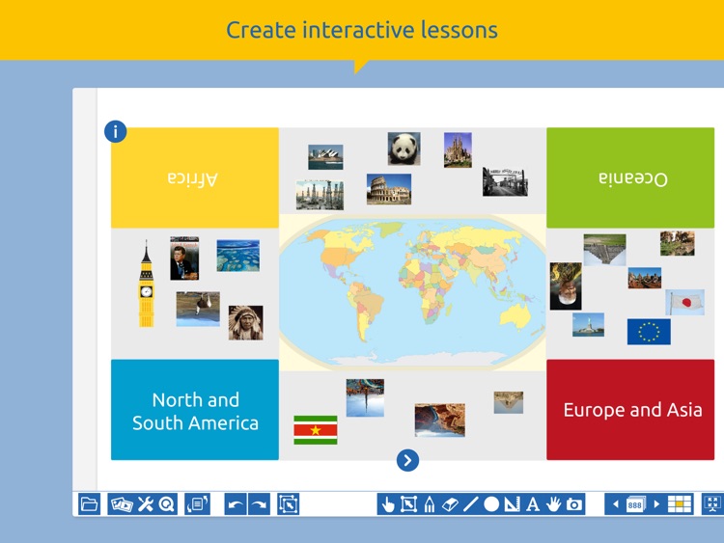Image resolution: width=724 pixels, height=543 pixels.
Task: Click the Create interactive lessons heading
Action: pyautogui.click(x=362, y=30)
